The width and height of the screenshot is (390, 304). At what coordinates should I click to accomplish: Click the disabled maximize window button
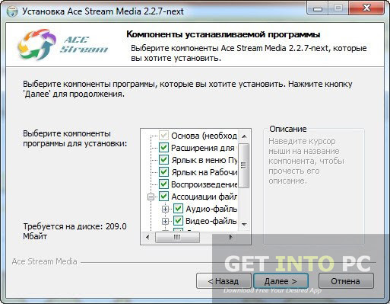338,8
